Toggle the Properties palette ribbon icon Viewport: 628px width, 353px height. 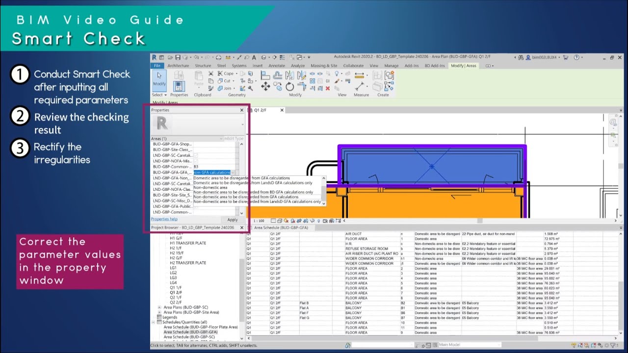[x=179, y=86]
